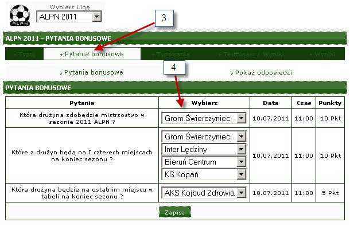Open the Terminarz / Wyniki tab
The image size is (350, 226).
click(x=251, y=54)
